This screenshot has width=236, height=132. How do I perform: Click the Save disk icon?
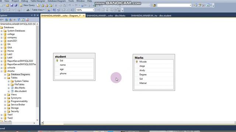(x=12, y=5)
